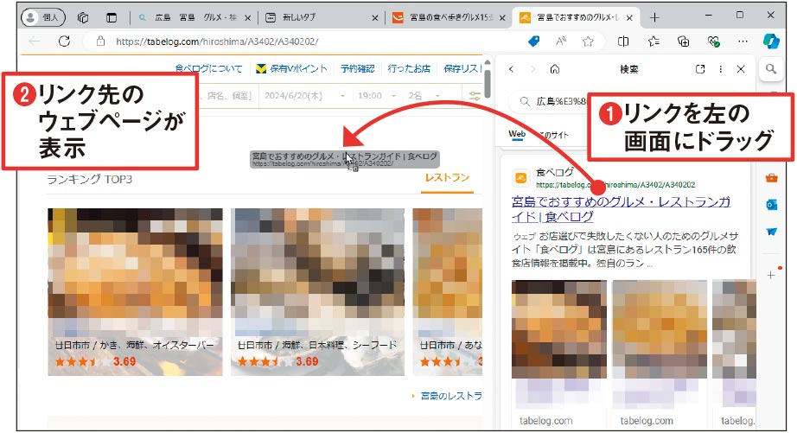Image resolution: width=797 pixels, height=433 pixels.
Task: View site information lock icon
Action: coord(100,41)
